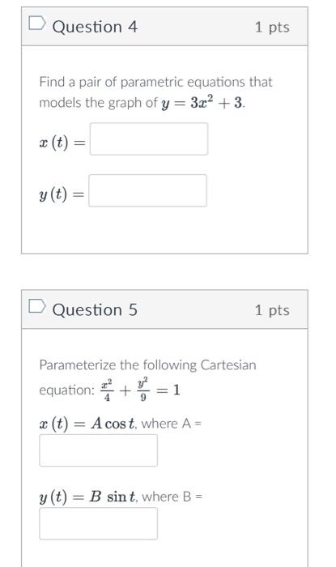This screenshot has width=336, height=567.
Task: Click the 'Parameterize the following Cartesian' text
Action: (147, 364)
